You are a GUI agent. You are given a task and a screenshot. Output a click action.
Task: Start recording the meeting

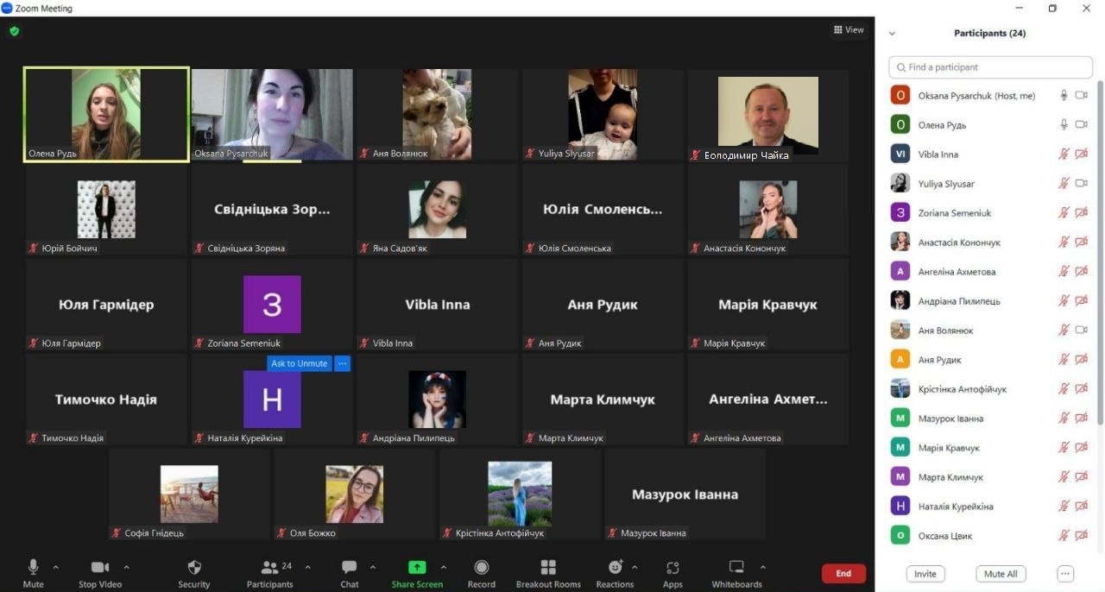tap(482, 571)
